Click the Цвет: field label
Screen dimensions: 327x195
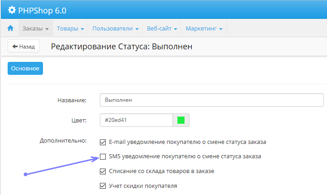79,121
